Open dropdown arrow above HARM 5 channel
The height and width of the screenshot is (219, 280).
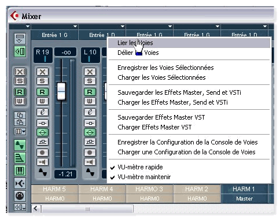[x=75, y=26]
